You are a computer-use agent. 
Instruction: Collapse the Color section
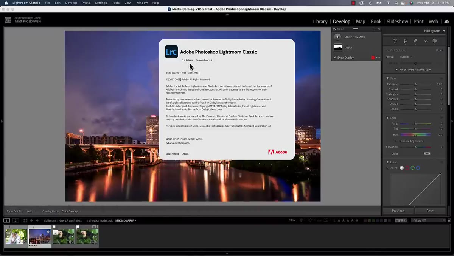(x=387, y=118)
